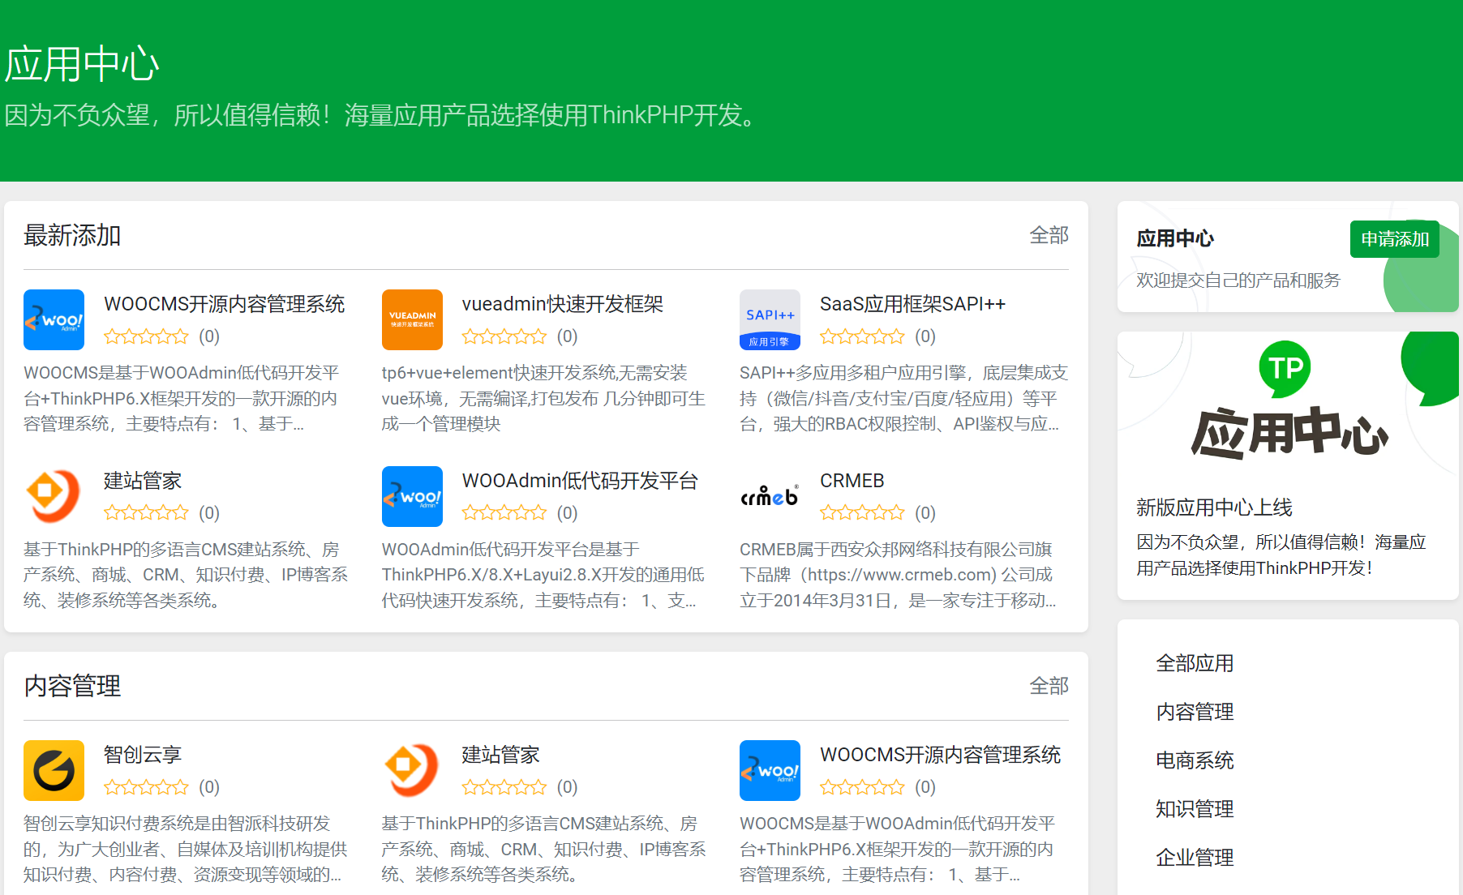1463x895 pixels.
Task: Open the vueadmin快速开发框架 title link
Action: pyautogui.click(x=563, y=304)
